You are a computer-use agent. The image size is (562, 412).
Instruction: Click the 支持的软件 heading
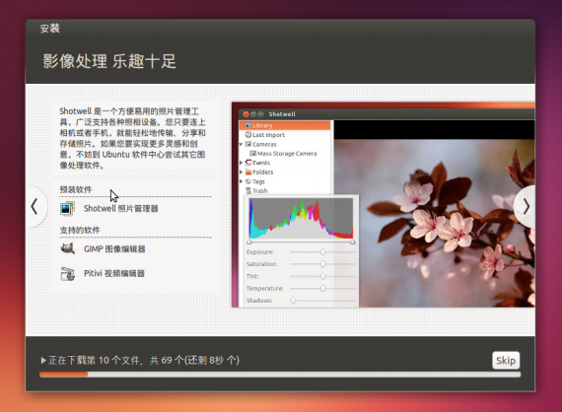80,230
